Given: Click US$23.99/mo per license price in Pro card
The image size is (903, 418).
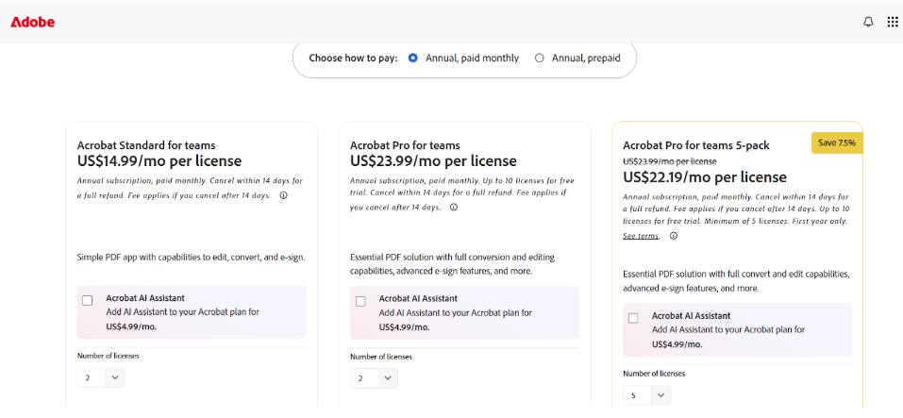Looking at the screenshot, I should tap(433, 160).
